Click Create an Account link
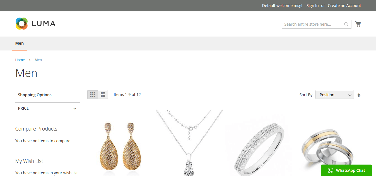381x176 pixels. pos(344,6)
